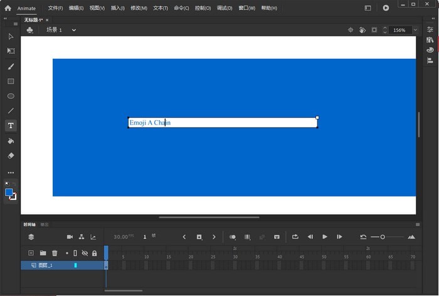The width and height of the screenshot is (439, 296).
Task: Toggle the lock all layers icon
Action: pos(94,253)
